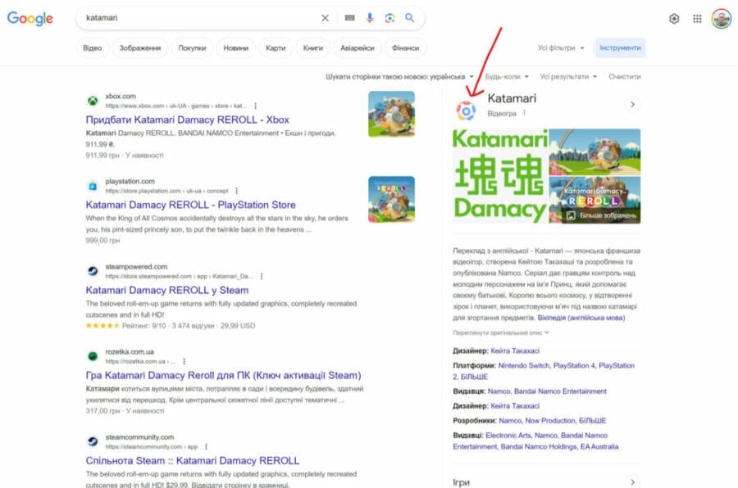738x488 pixels.
Task: Submit search with the magnifier icon
Action: 409,18
